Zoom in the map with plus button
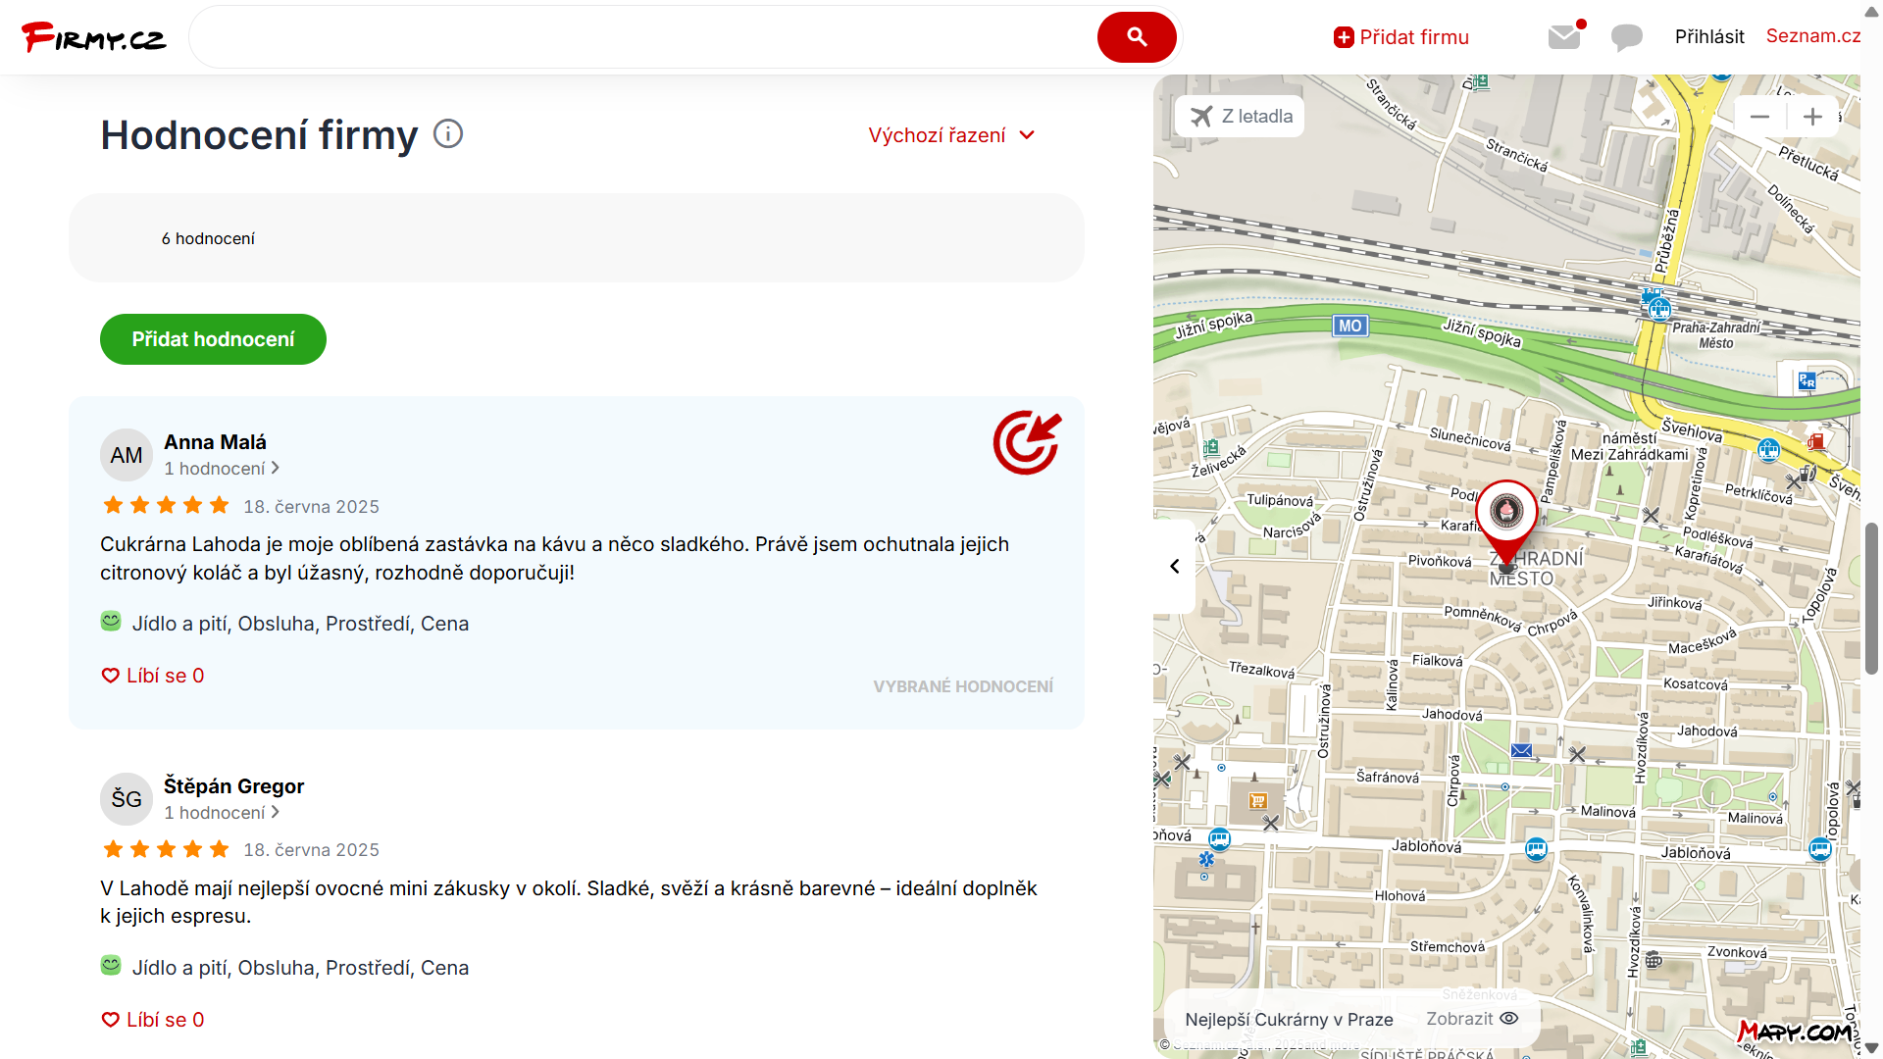 (x=1812, y=117)
